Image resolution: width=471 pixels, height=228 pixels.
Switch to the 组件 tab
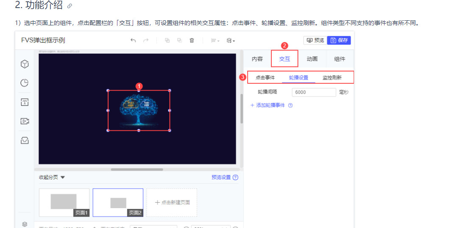click(340, 59)
